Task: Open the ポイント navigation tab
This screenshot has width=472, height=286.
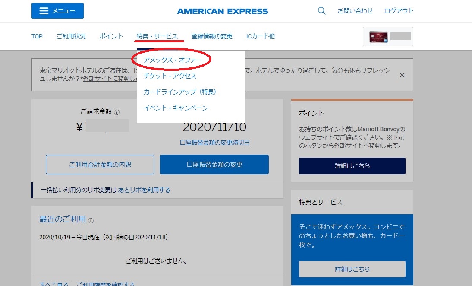Action: [x=111, y=36]
